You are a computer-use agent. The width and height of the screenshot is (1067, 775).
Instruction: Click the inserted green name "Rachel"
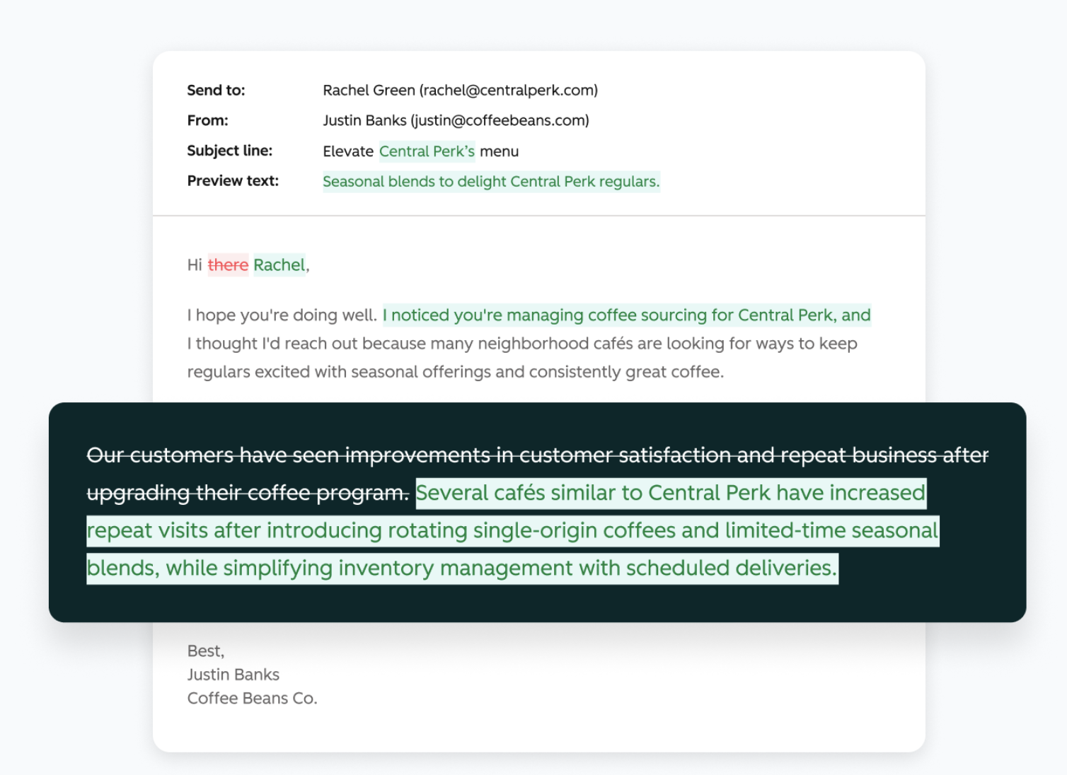[279, 265]
